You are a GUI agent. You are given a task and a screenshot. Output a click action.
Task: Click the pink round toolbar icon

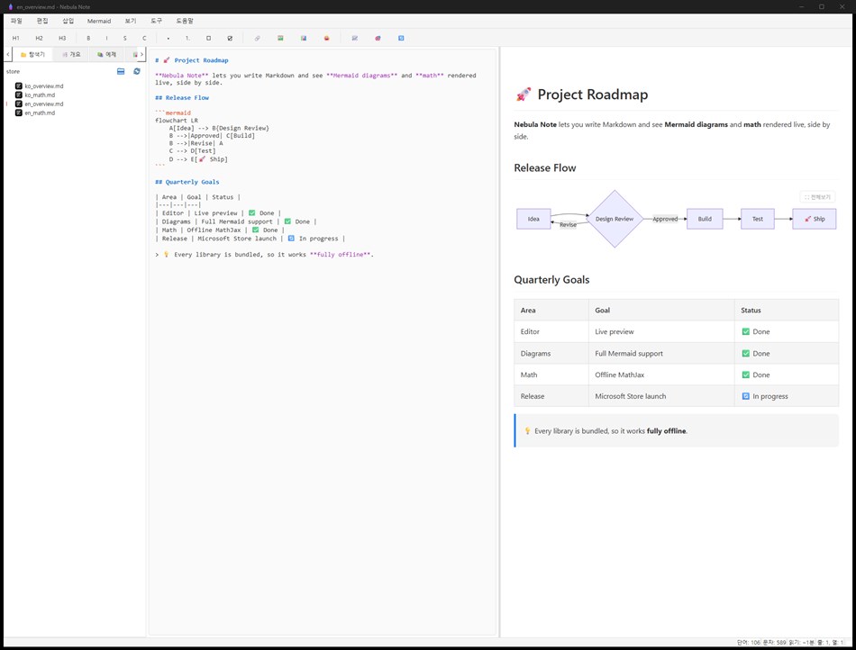click(378, 38)
